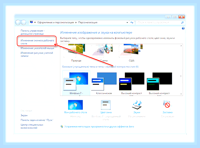Open 'Панель управления - домашняя страница' link
This screenshot has height=148, width=200.
tap(33, 32)
